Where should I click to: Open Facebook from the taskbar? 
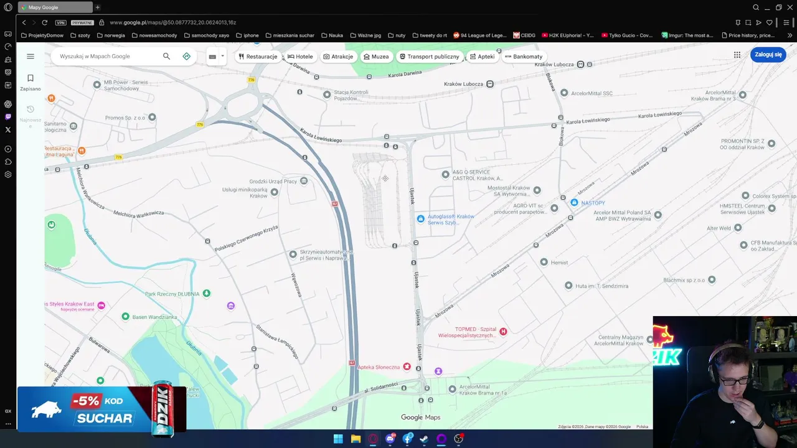click(x=407, y=439)
